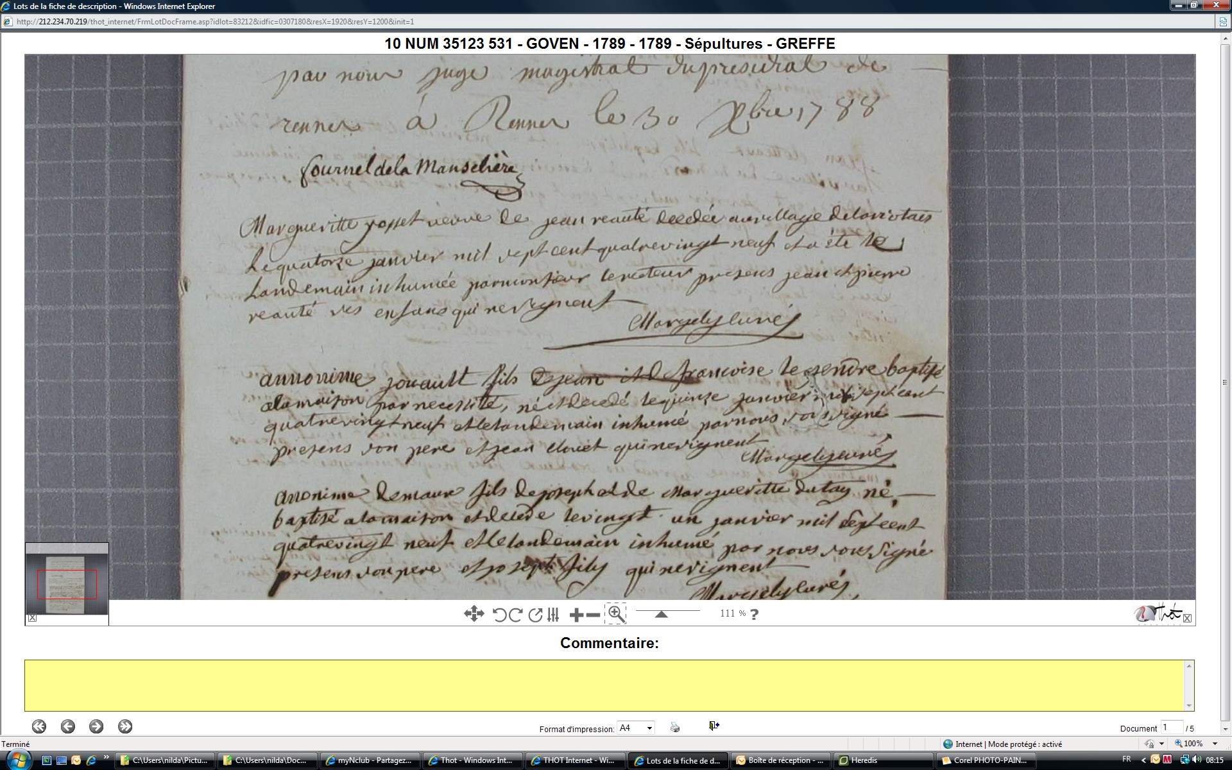Print the document using printer icon

(674, 727)
